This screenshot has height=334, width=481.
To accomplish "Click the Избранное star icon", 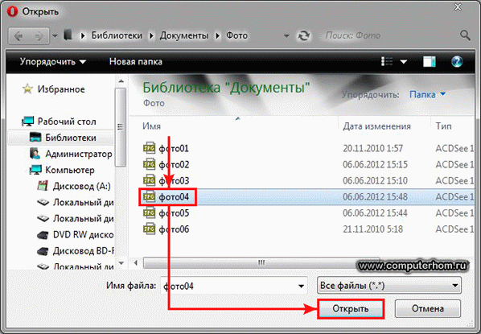I will coord(27,89).
